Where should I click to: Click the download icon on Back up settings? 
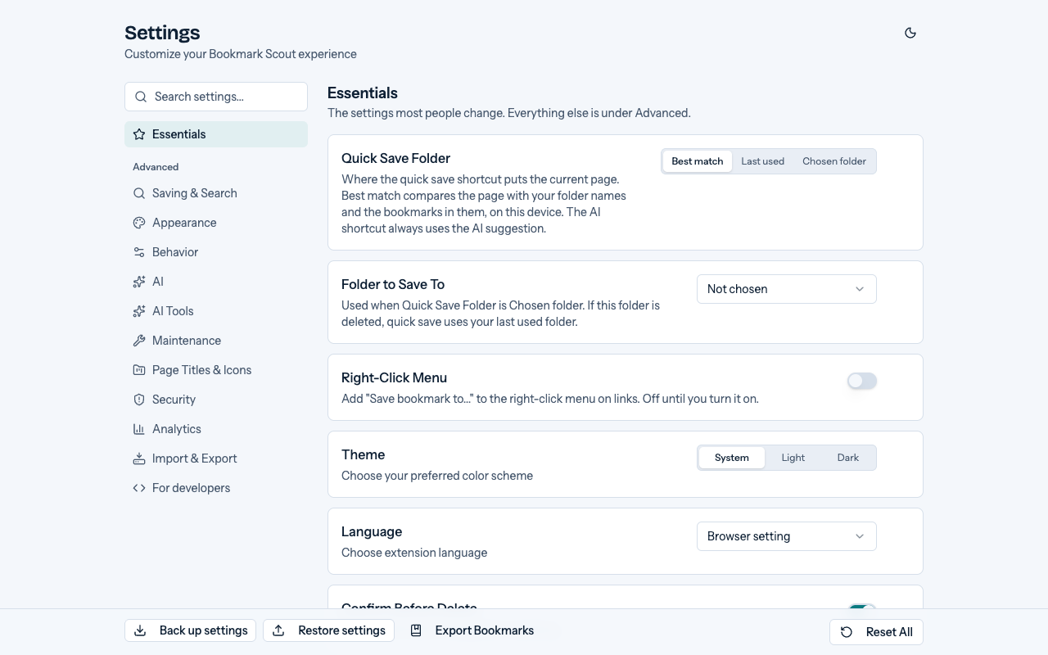click(140, 630)
